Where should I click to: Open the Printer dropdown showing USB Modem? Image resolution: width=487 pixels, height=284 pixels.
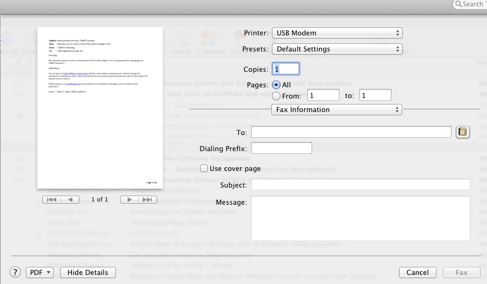click(337, 33)
